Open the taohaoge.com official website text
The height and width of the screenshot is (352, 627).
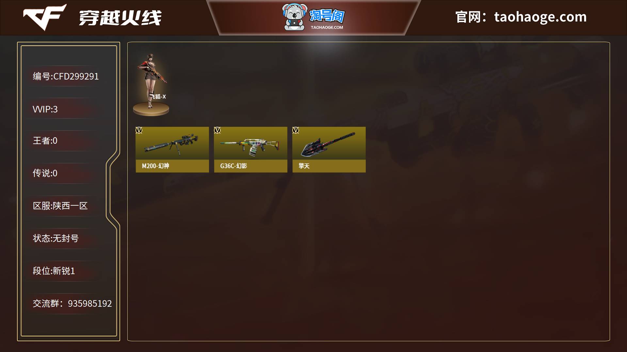click(x=540, y=17)
